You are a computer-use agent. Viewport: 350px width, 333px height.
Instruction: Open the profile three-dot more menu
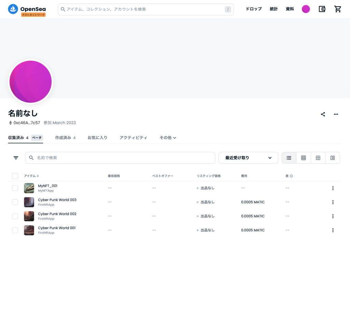(x=336, y=114)
